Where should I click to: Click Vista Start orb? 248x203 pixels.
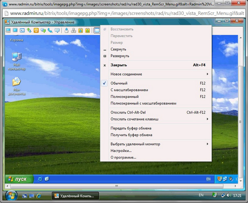(x=11, y=196)
